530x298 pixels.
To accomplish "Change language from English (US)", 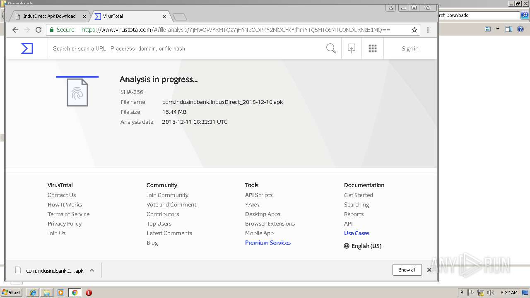I will tap(366, 246).
